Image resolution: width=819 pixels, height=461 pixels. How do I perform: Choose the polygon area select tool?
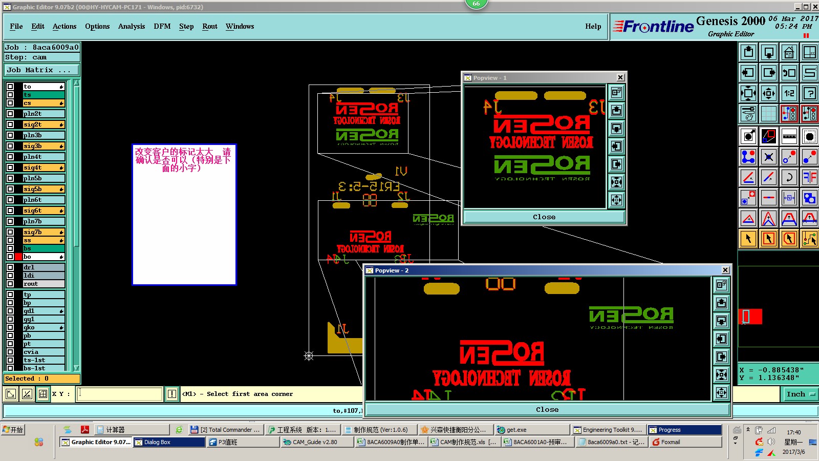pyautogui.click(x=789, y=239)
